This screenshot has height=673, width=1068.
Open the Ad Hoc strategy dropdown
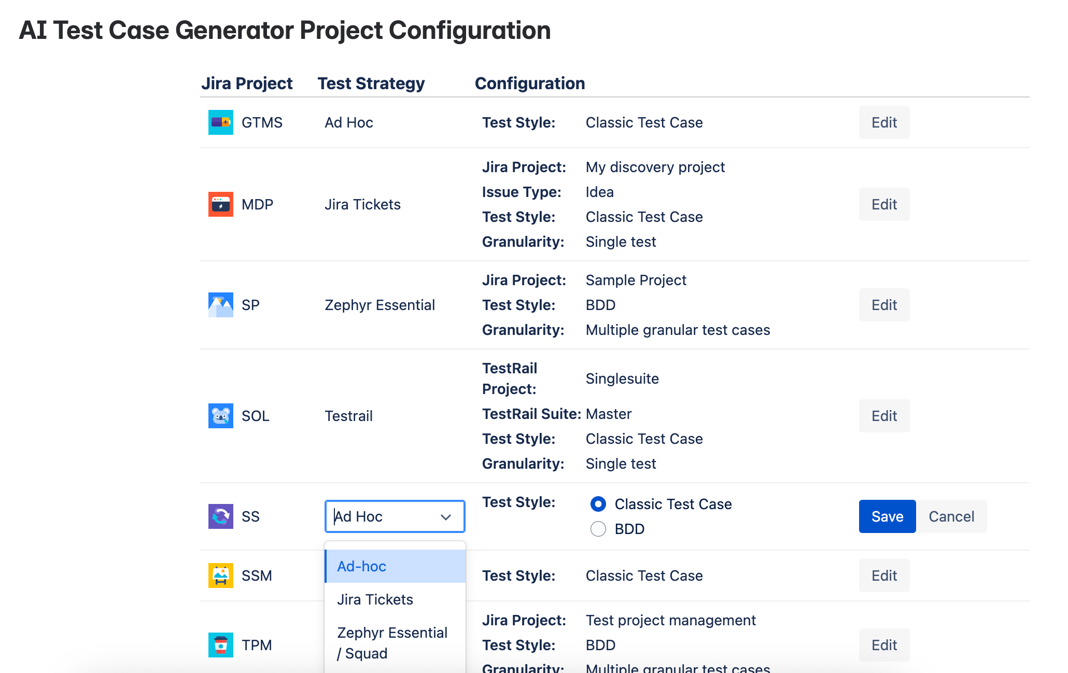click(x=384, y=516)
